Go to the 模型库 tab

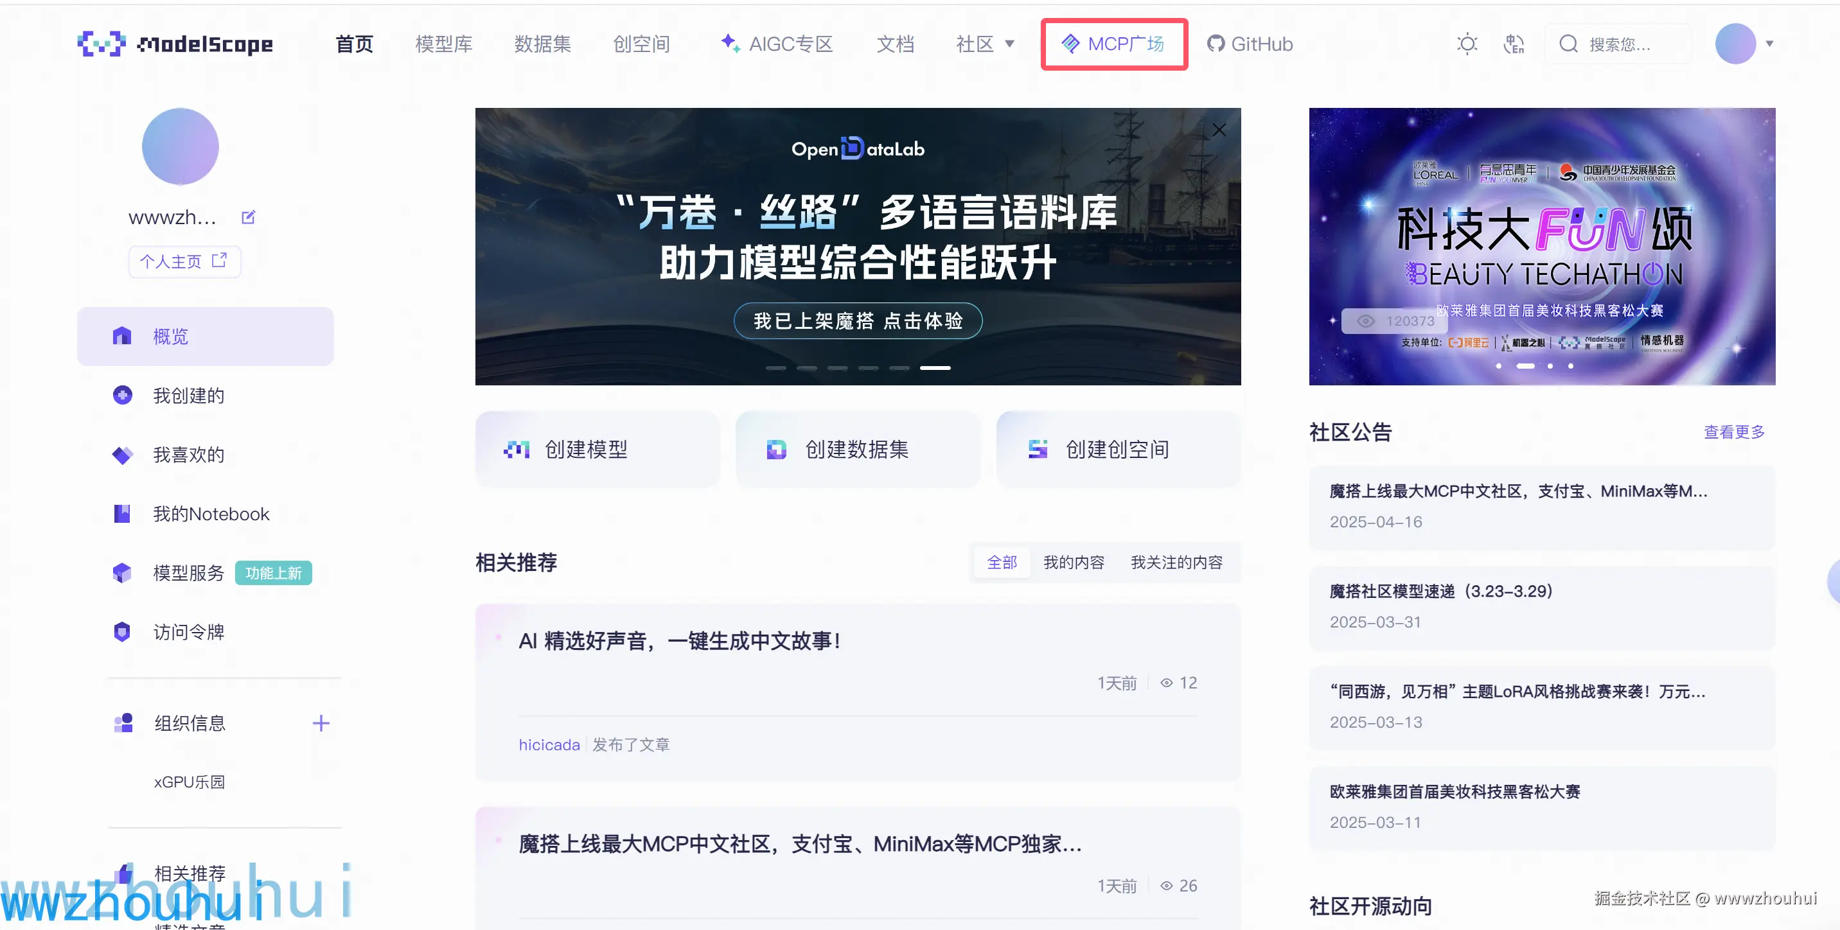pos(443,44)
